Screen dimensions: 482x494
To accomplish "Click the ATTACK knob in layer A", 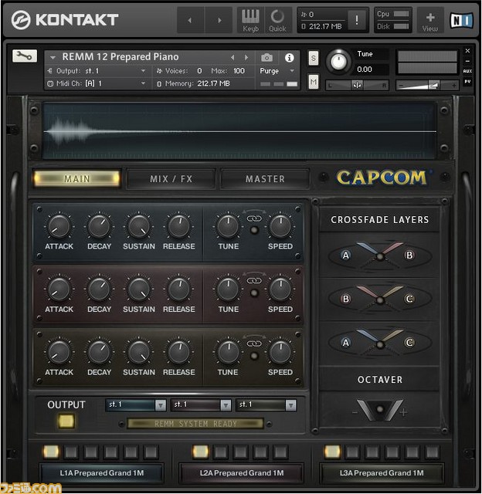I will pyautogui.click(x=59, y=226).
